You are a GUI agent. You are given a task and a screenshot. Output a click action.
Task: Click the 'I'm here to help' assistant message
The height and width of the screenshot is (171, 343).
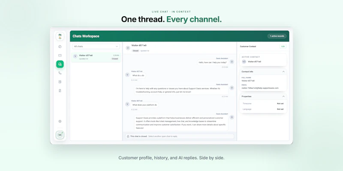click(x=181, y=90)
